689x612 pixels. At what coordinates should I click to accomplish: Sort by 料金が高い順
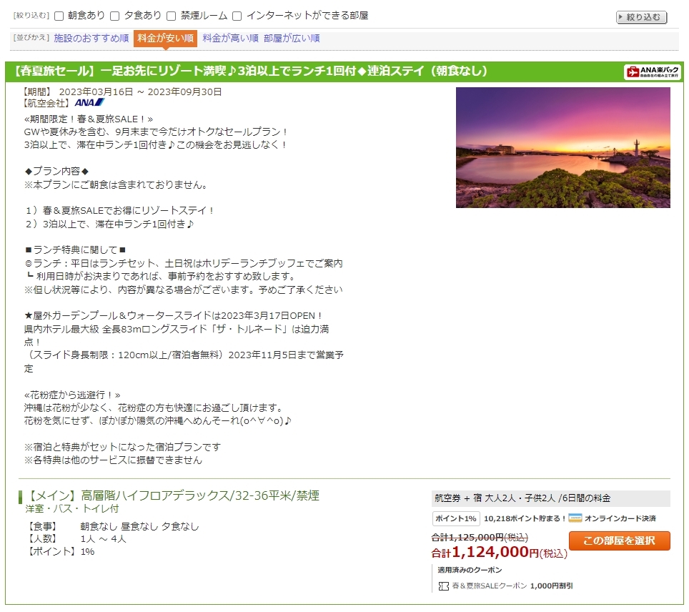coord(230,39)
